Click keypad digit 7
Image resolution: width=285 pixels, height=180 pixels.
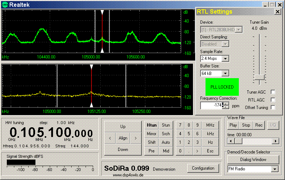coord(180,125)
